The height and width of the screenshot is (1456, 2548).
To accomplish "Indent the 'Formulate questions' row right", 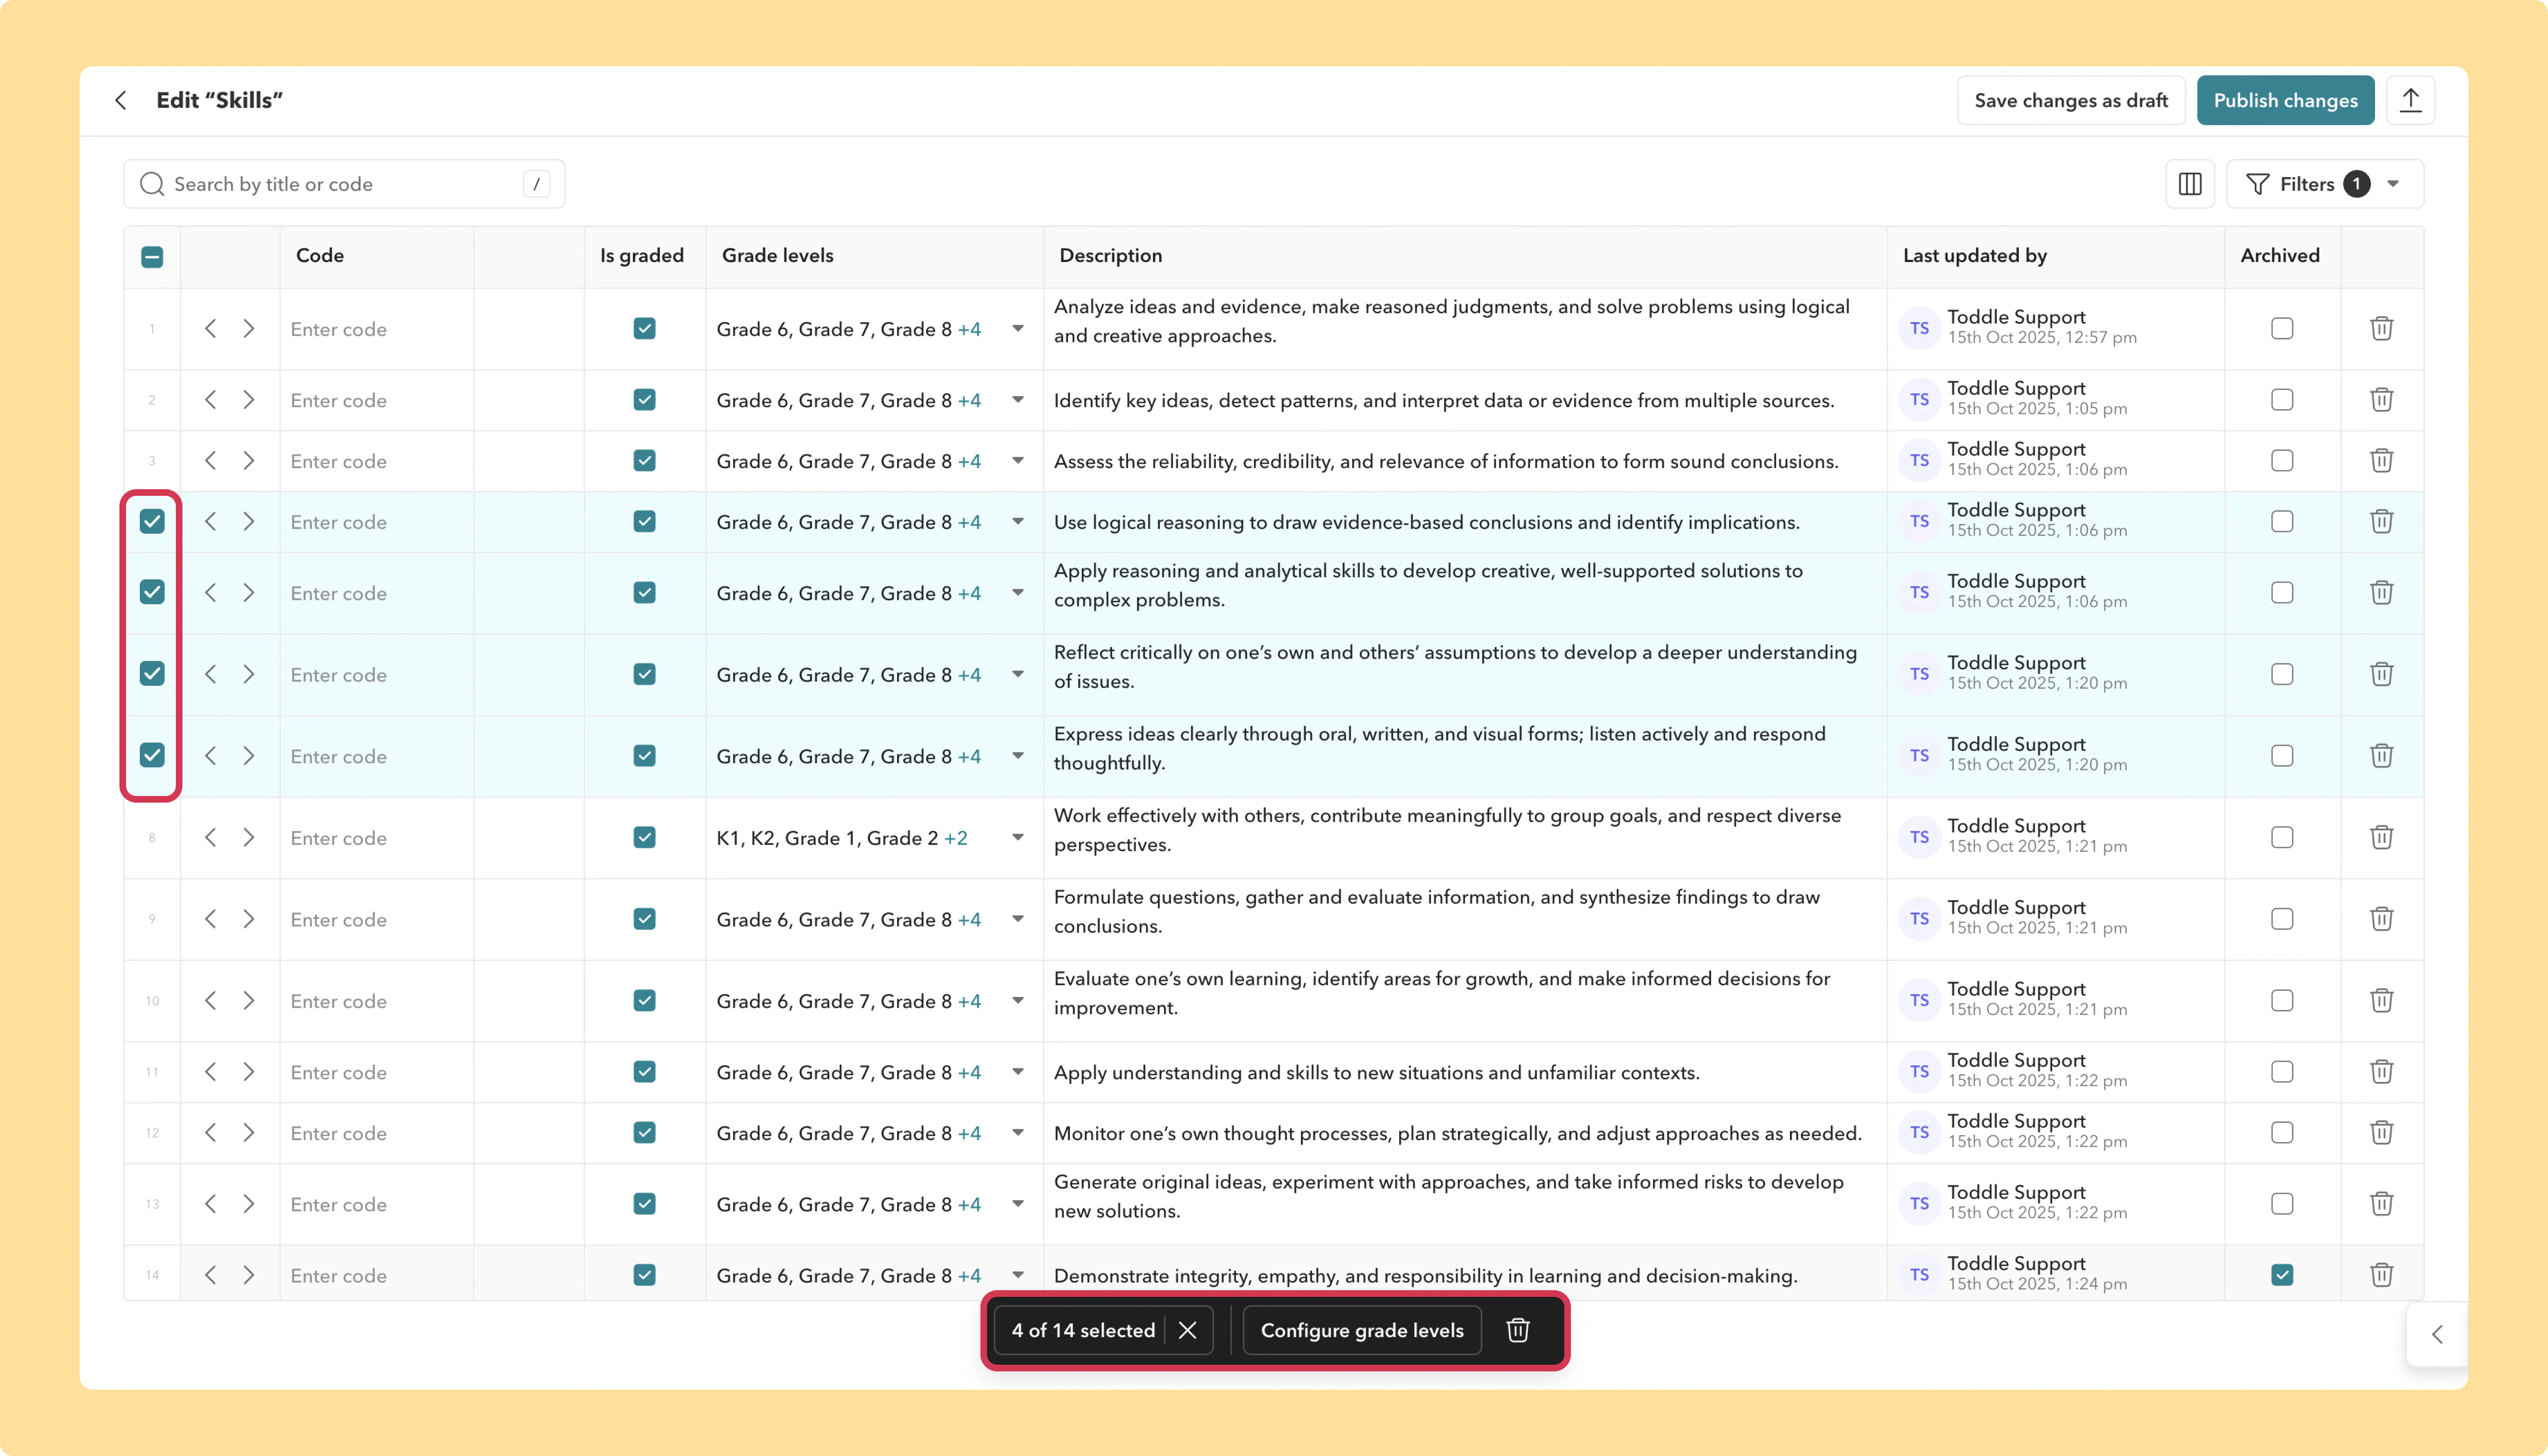I will 249,919.
